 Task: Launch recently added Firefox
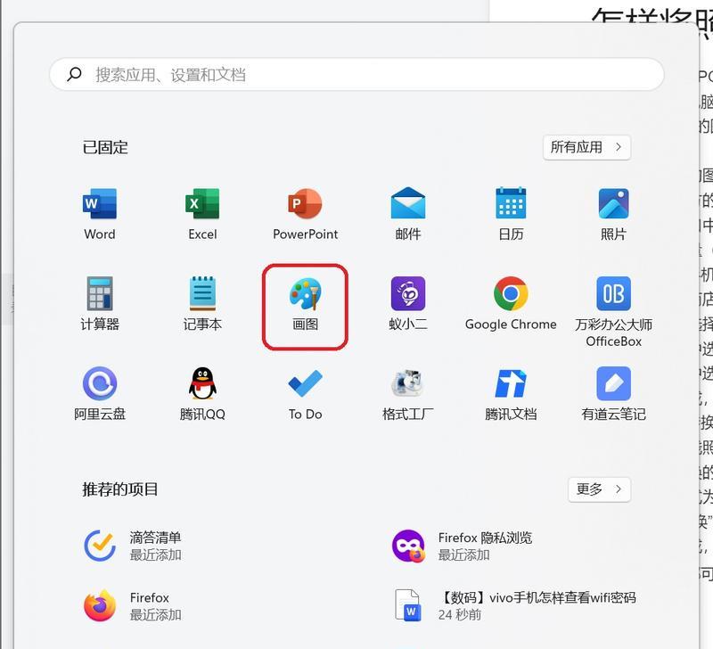pyautogui.click(x=133, y=606)
